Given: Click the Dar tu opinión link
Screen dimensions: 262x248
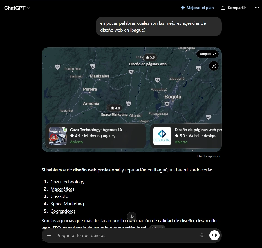Looking at the screenshot, I should point(208,156).
